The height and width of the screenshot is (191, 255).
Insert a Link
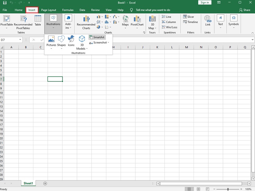208,21
